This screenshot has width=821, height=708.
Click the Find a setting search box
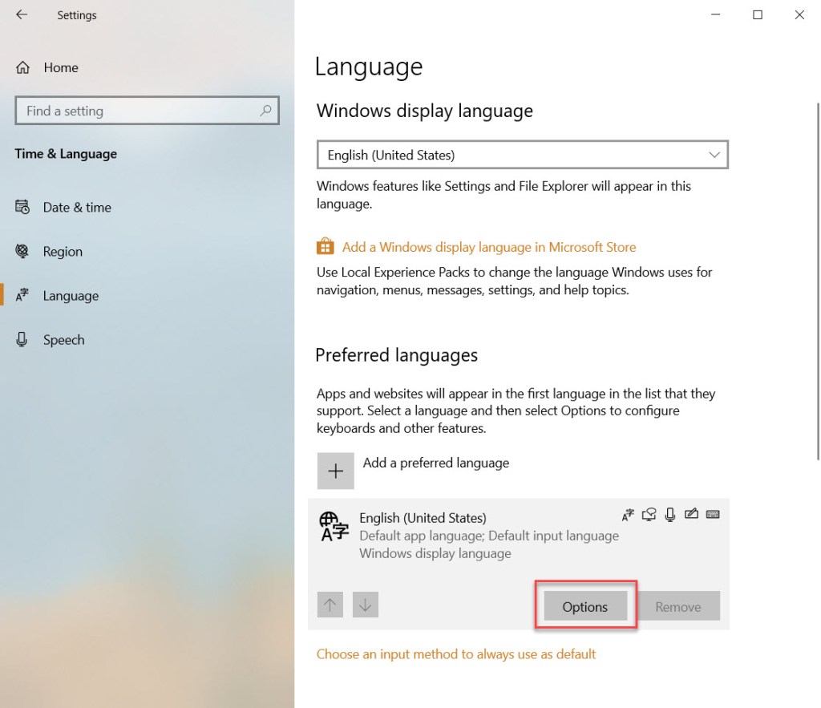tap(136, 111)
